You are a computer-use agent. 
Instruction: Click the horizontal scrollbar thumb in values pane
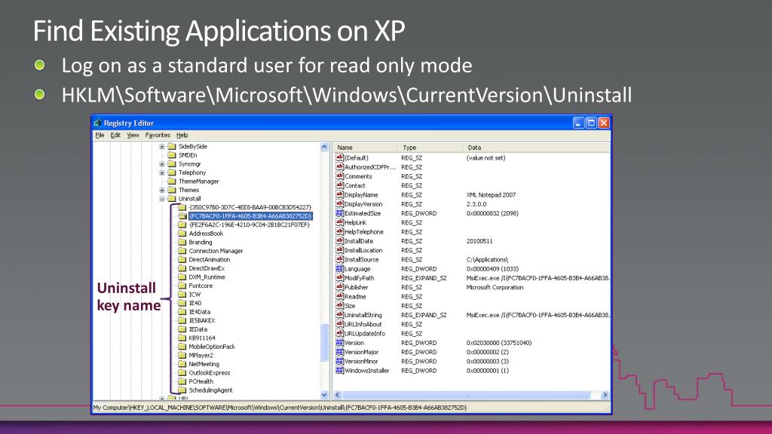tap(467, 395)
